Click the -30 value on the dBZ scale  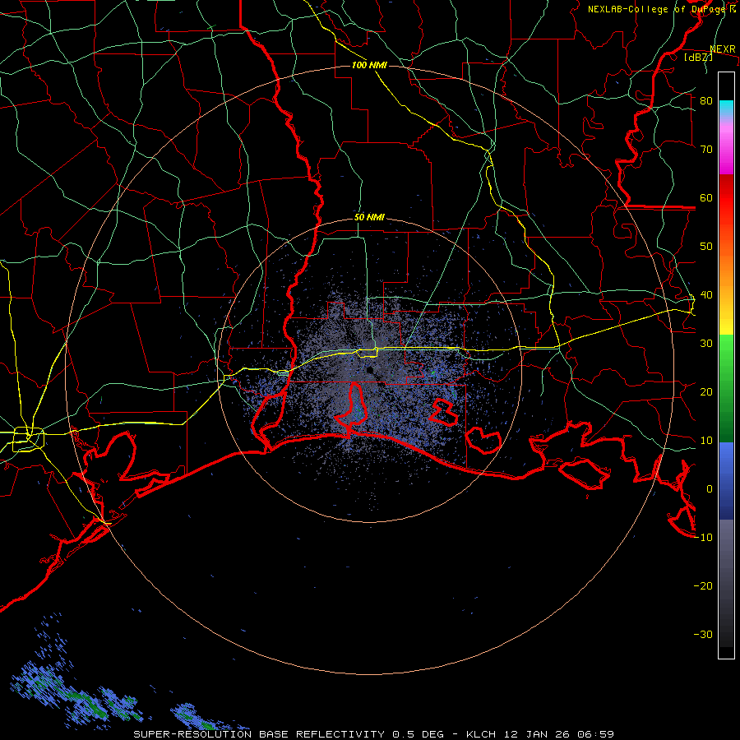tap(703, 634)
